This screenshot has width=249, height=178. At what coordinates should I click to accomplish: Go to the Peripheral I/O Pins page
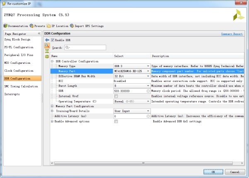pyautogui.click(x=19, y=55)
